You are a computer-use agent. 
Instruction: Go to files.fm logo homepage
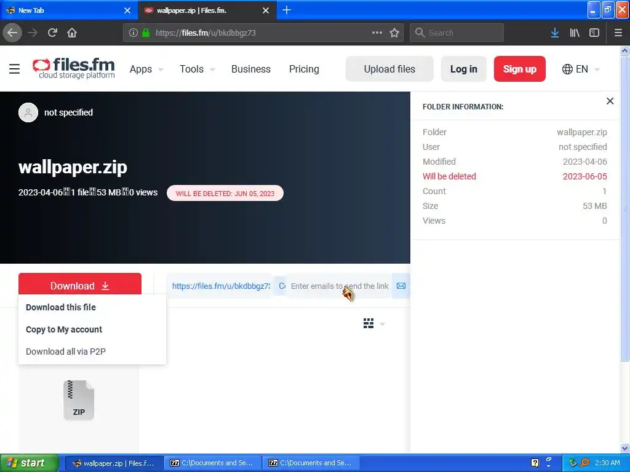pyautogui.click(x=74, y=68)
